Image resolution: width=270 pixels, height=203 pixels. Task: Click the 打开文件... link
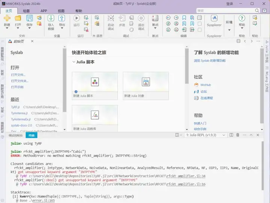[18, 75]
